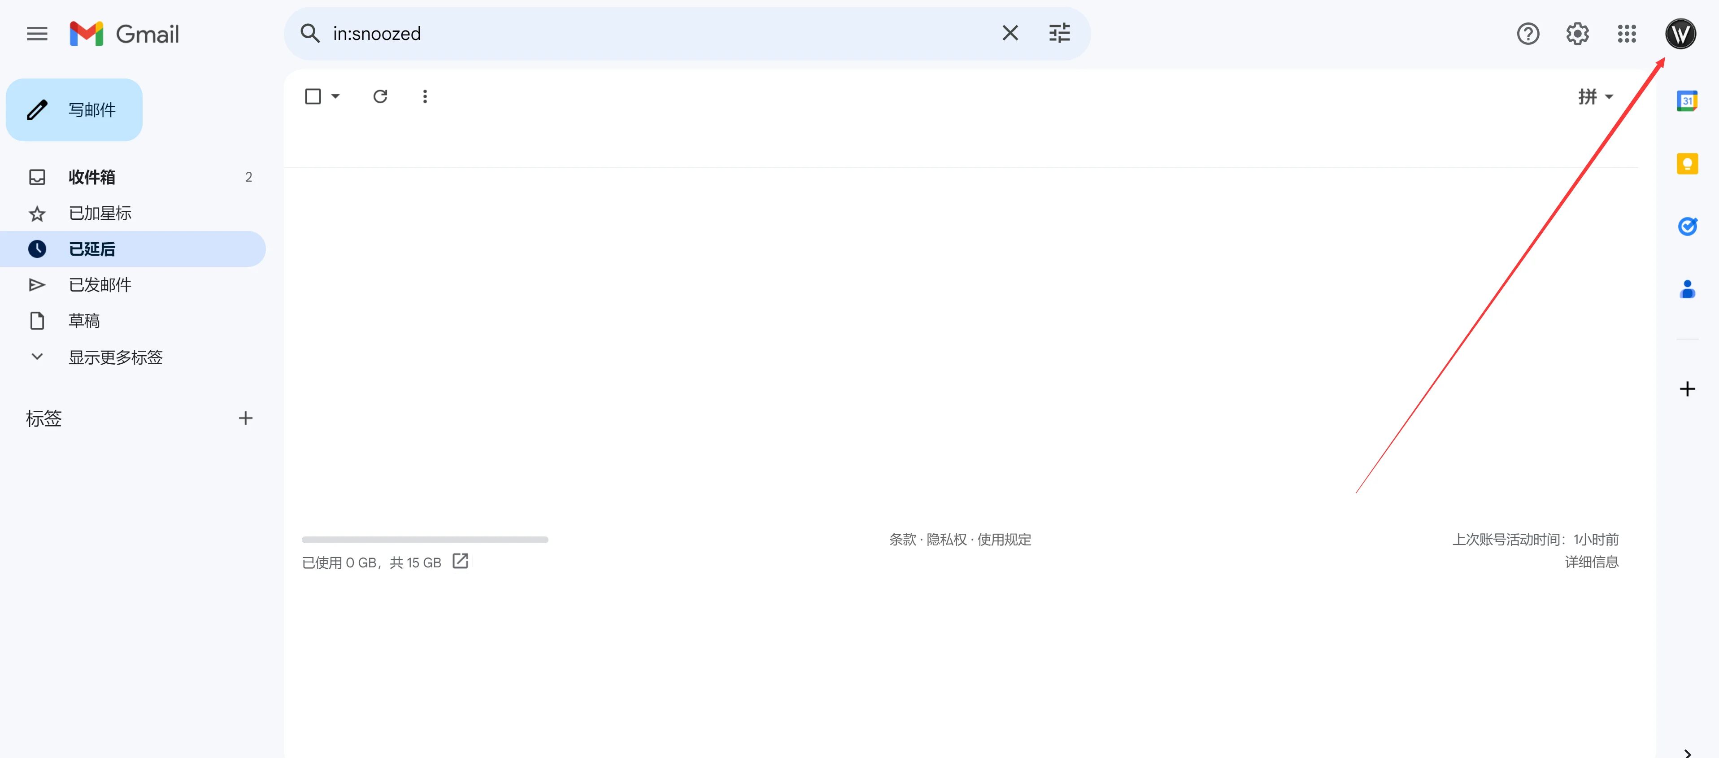The image size is (1719, 758).
Task: Click inside the in:snoozed search field
Action: [661, 33]
